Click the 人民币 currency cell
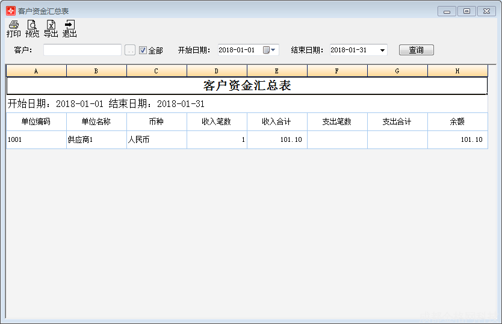This screenshot has width=502, height=324. click(x=156, y=139)
